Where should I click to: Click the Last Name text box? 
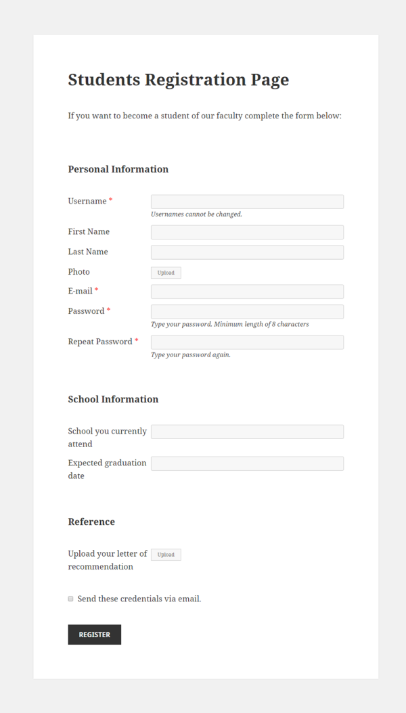[247, 252]
